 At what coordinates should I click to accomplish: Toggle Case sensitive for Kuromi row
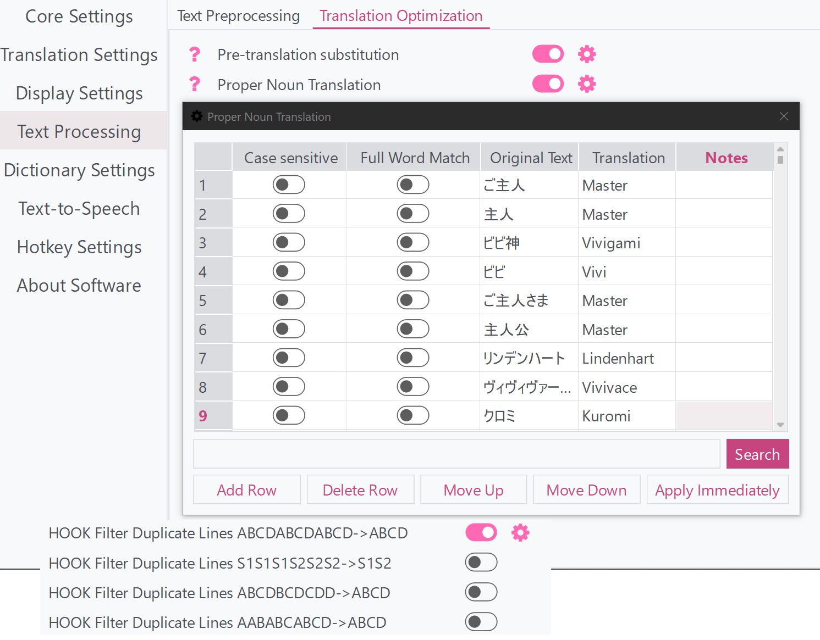289,416
